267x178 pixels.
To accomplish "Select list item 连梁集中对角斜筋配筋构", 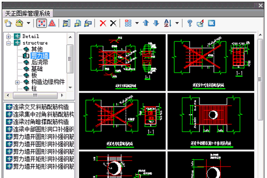I will pyautogui.click(x=44, y=114).
